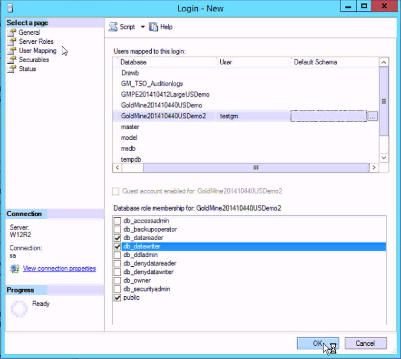
Task: Open the Script dropdown arrow
Action: pyautogui.click(x=143, y=27)
